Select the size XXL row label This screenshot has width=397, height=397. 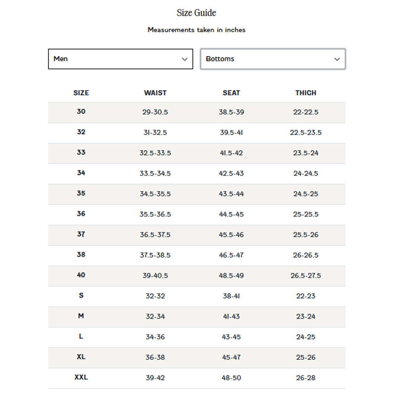tap(81, 377)
